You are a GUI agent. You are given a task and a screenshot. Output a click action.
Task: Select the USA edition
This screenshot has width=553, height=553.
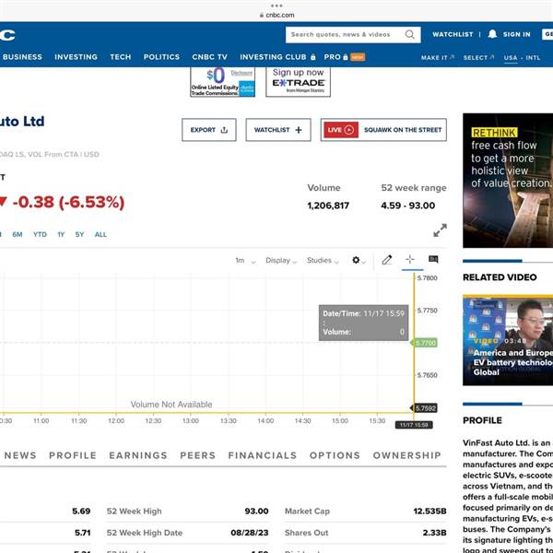[511, 57]
